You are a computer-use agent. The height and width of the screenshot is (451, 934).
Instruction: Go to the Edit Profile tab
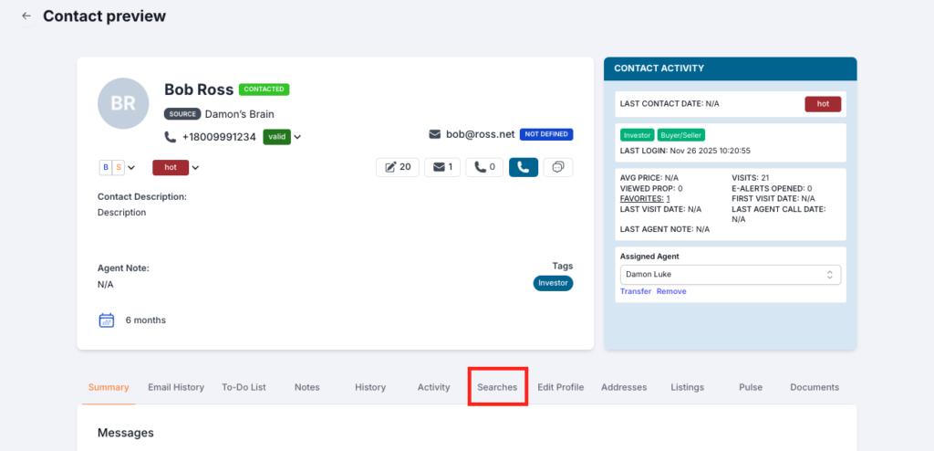[561, 387]
